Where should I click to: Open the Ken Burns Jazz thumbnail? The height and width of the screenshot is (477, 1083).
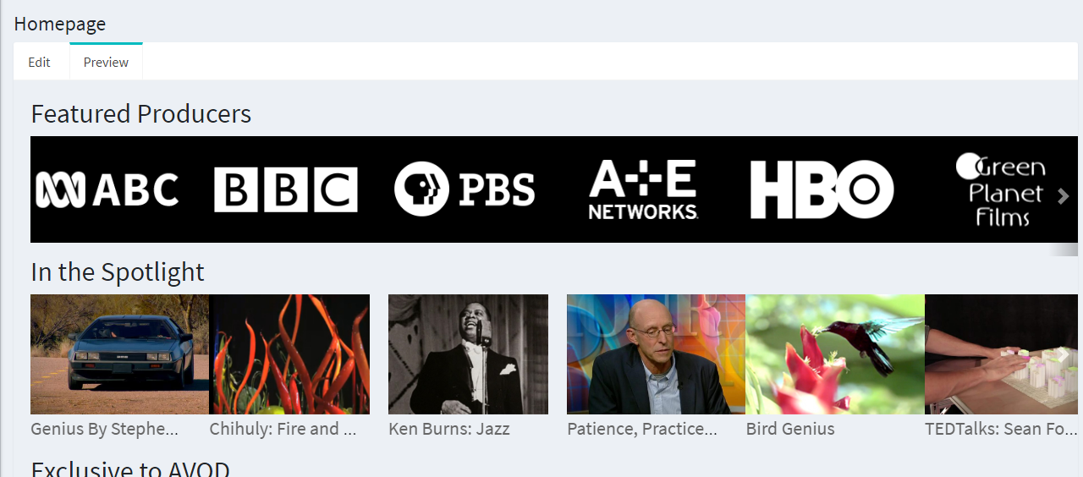[x=468, y=354]
